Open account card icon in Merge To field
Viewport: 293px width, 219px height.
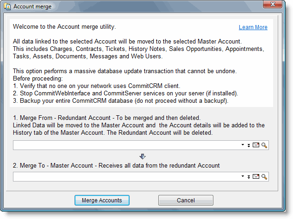click(x=256, y=177)
